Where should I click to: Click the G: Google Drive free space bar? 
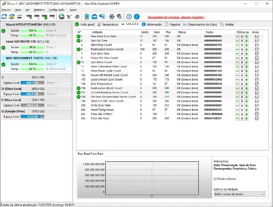click(32, 116)
